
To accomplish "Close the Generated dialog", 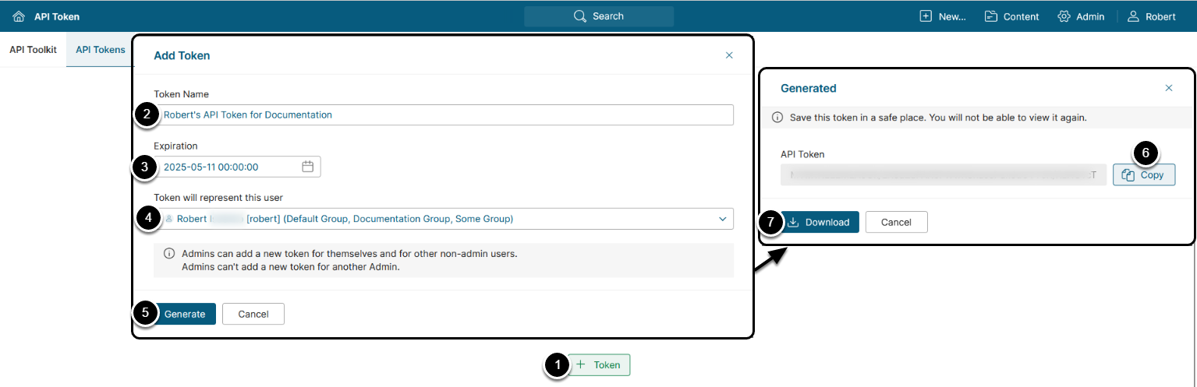I will point(1168,88).
